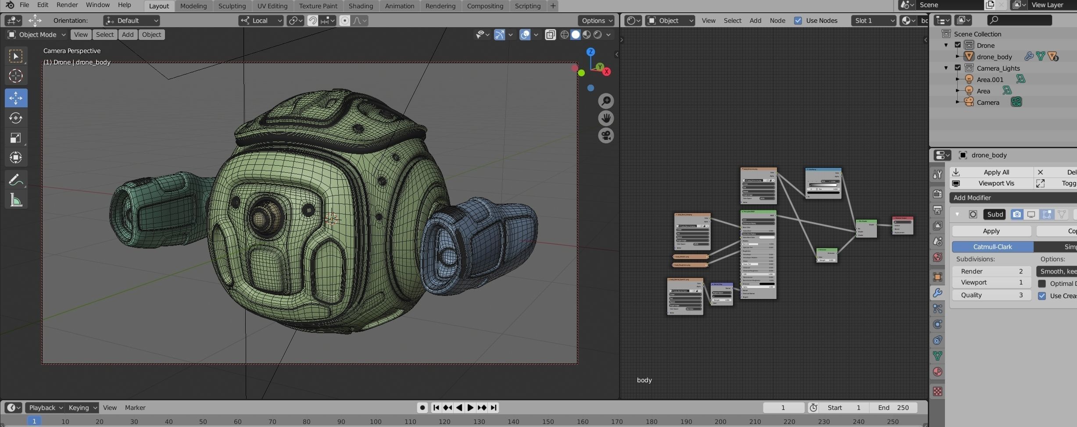Open the Particles properties tab
Viewport: 1077px width, 427px height.
pyautogui.click(x=937, y=309)
